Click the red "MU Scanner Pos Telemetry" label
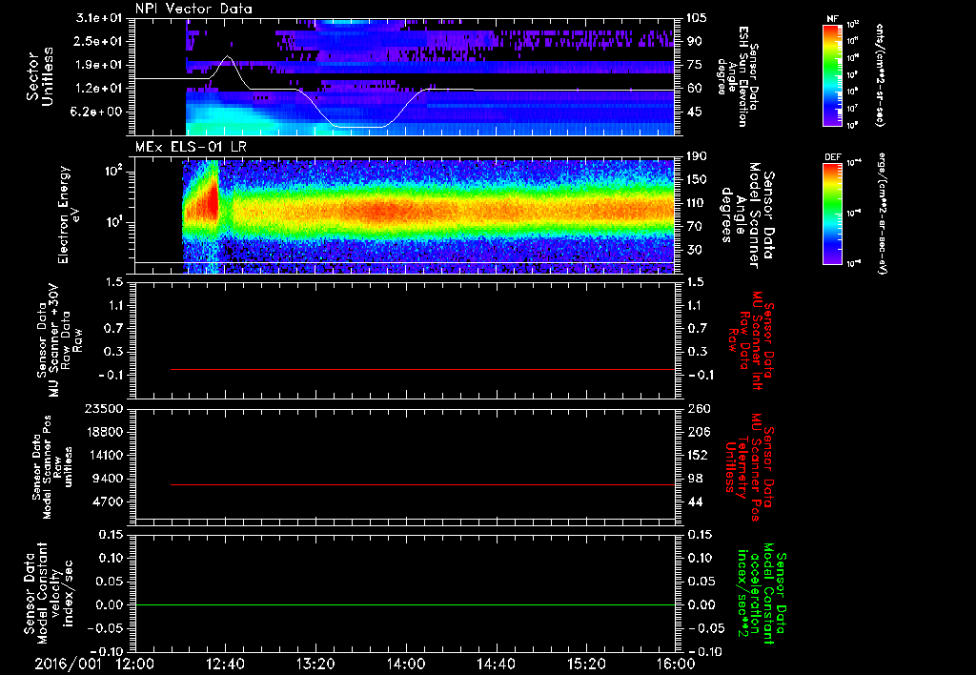 pyautogui.click(x=749, y=467)
